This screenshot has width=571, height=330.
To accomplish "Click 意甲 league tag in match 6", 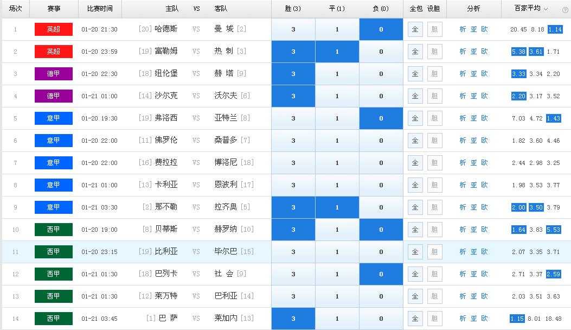I will coord(54,141).
